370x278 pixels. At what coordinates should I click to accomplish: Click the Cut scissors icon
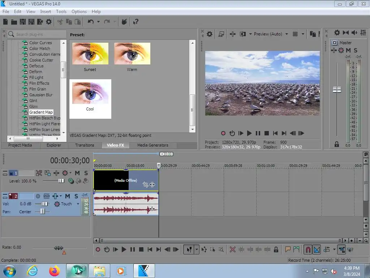pos(60,22)
